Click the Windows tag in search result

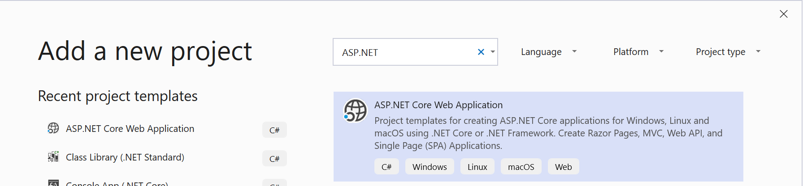click(x=430, y=167)
